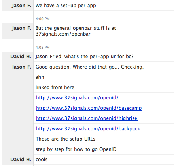This screenshot has width=178, height=166.
Task: Open the 37signals.com/openid/ link
Action: [x=77, y=98]
